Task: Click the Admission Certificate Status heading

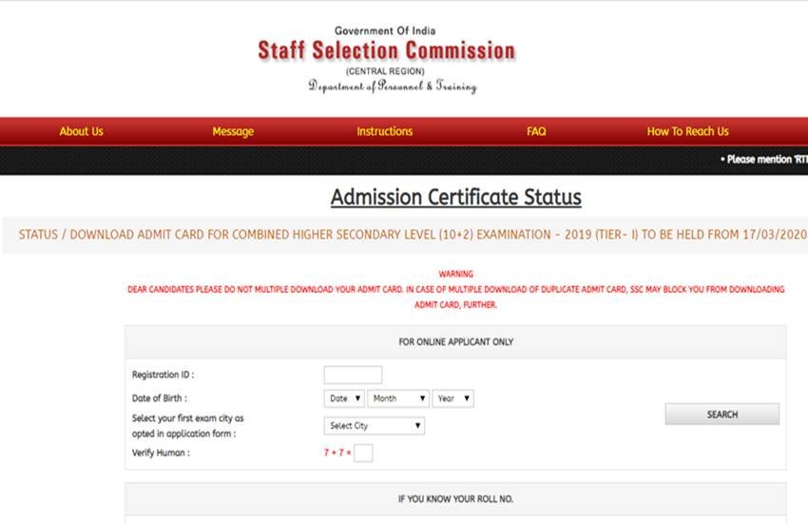Action: (x=455, y=197)
